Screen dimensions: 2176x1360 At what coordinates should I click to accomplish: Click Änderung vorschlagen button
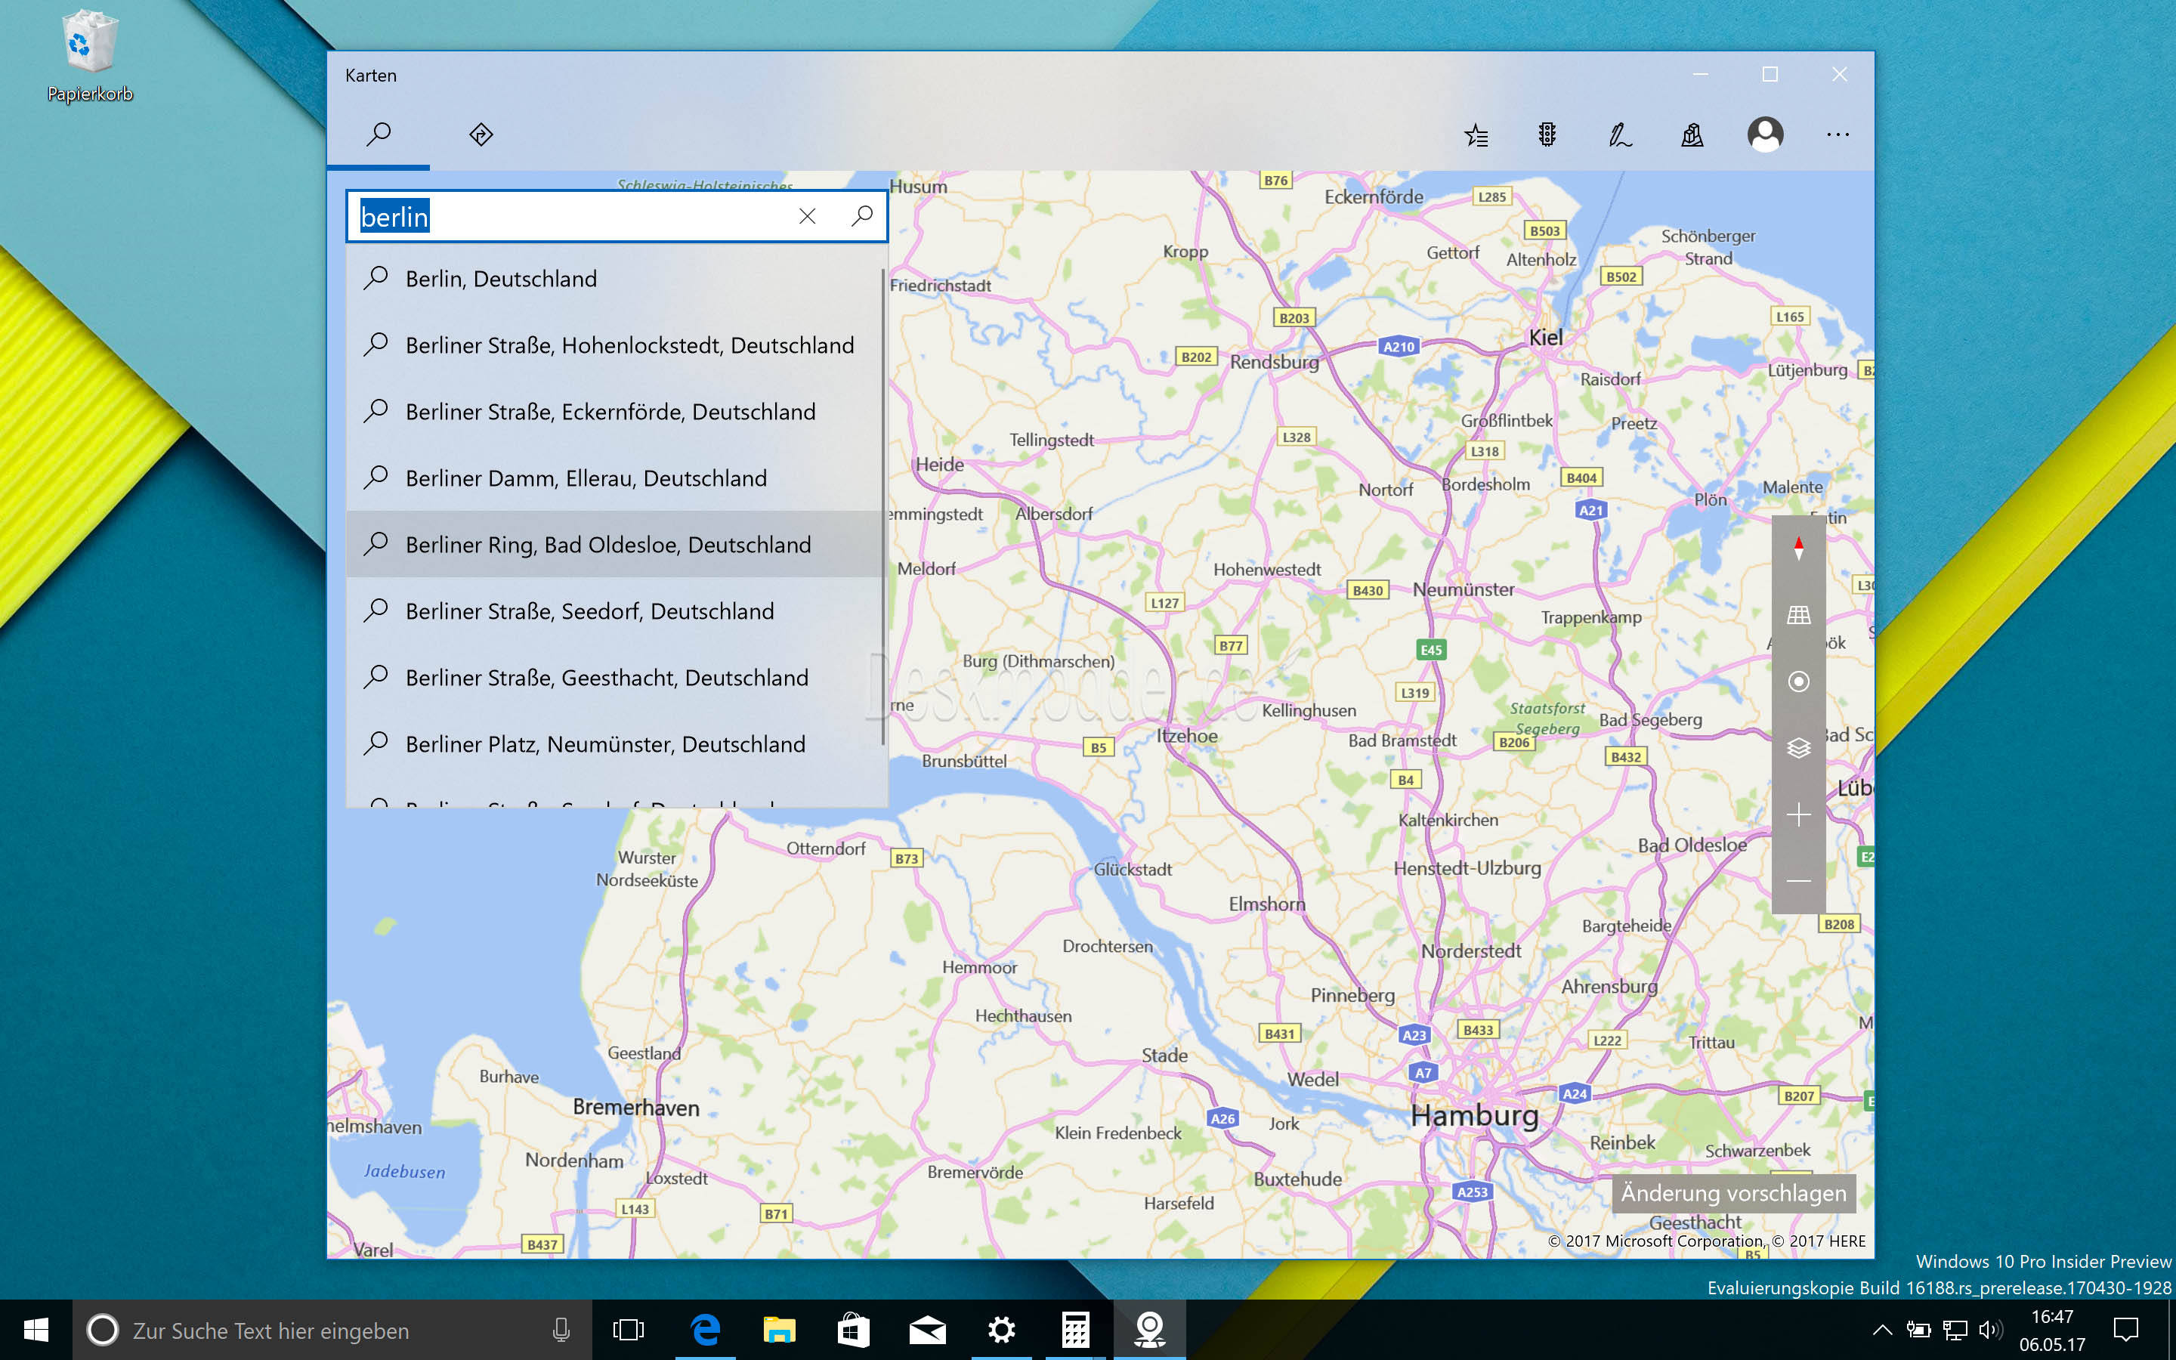pos(1733,1194)
